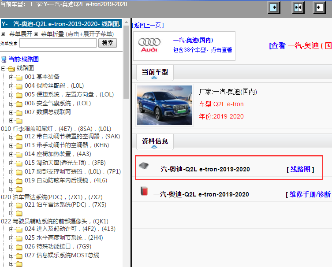Click folder icon of 015 滑动天窗

pyautogui.click(x=19, y=163)
